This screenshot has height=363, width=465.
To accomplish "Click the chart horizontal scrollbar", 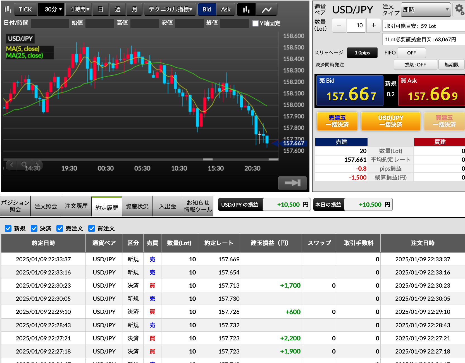I will (141, 159).
